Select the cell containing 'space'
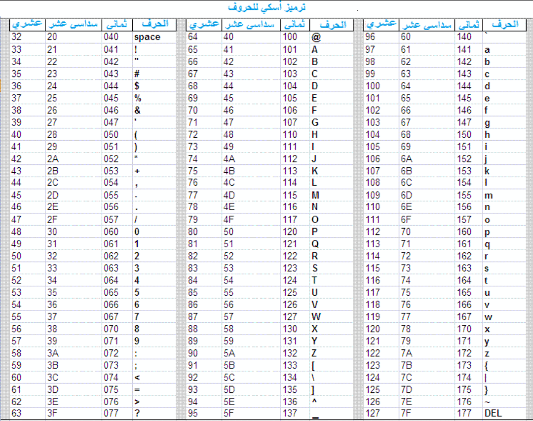The width and height of the screenshot is (533, 421). click(x=147, y=37)
